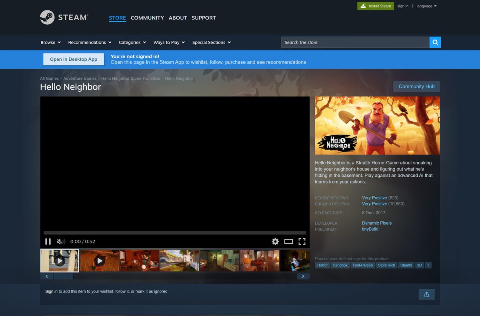The width and height of the screenshot is (480, 316).
Task: Click the Steam logo in the header
Action: pos(64,17)
